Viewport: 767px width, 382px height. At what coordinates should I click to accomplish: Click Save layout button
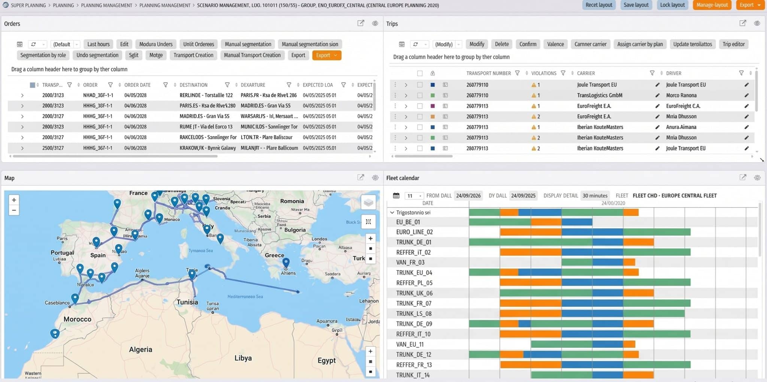[x=636, y=5]
